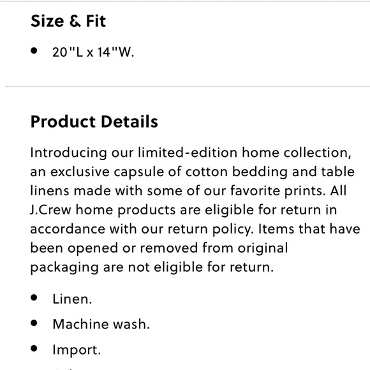Select the 20"L x 14"W dimensions text
Viewport: 370px width, 370px height.
(x=93, y=52)
